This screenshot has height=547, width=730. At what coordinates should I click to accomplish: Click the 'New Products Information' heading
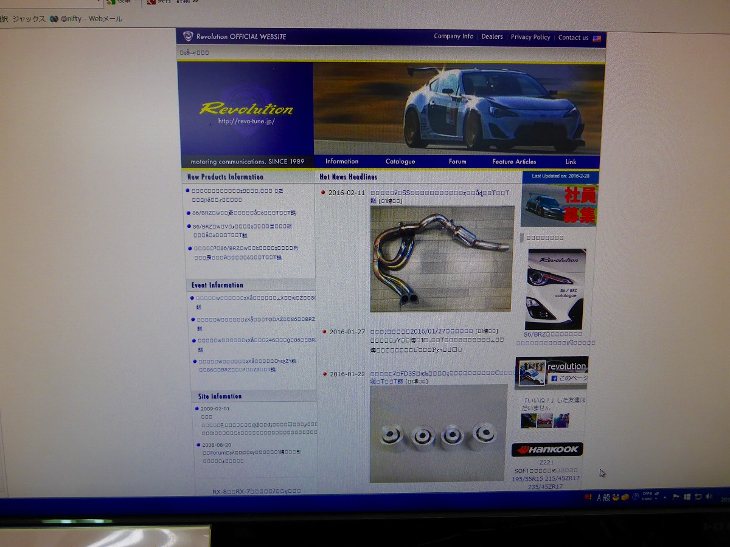click(x=225, y=177)
